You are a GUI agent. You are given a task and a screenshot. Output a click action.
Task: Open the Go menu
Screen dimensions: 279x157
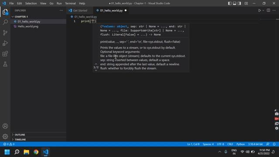point(51,3)
